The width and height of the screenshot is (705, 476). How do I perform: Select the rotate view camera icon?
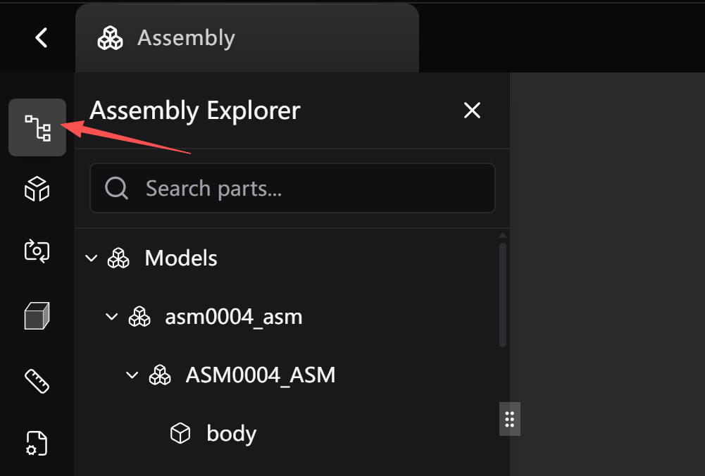point(37,251)
